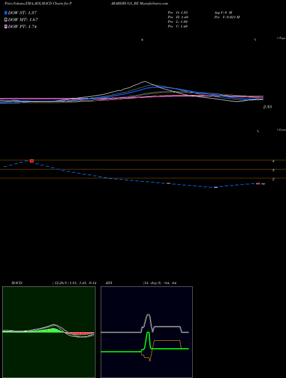Click the white price line peak
Viewport: 286px width, 378px height.
click(x=145, y=81)
